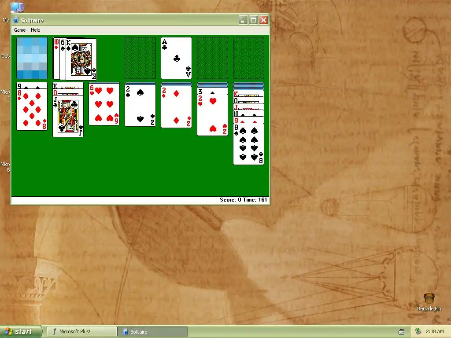Select the 6 of hearts card
Screen dimensions: 451x338
[x=104, y=105]
